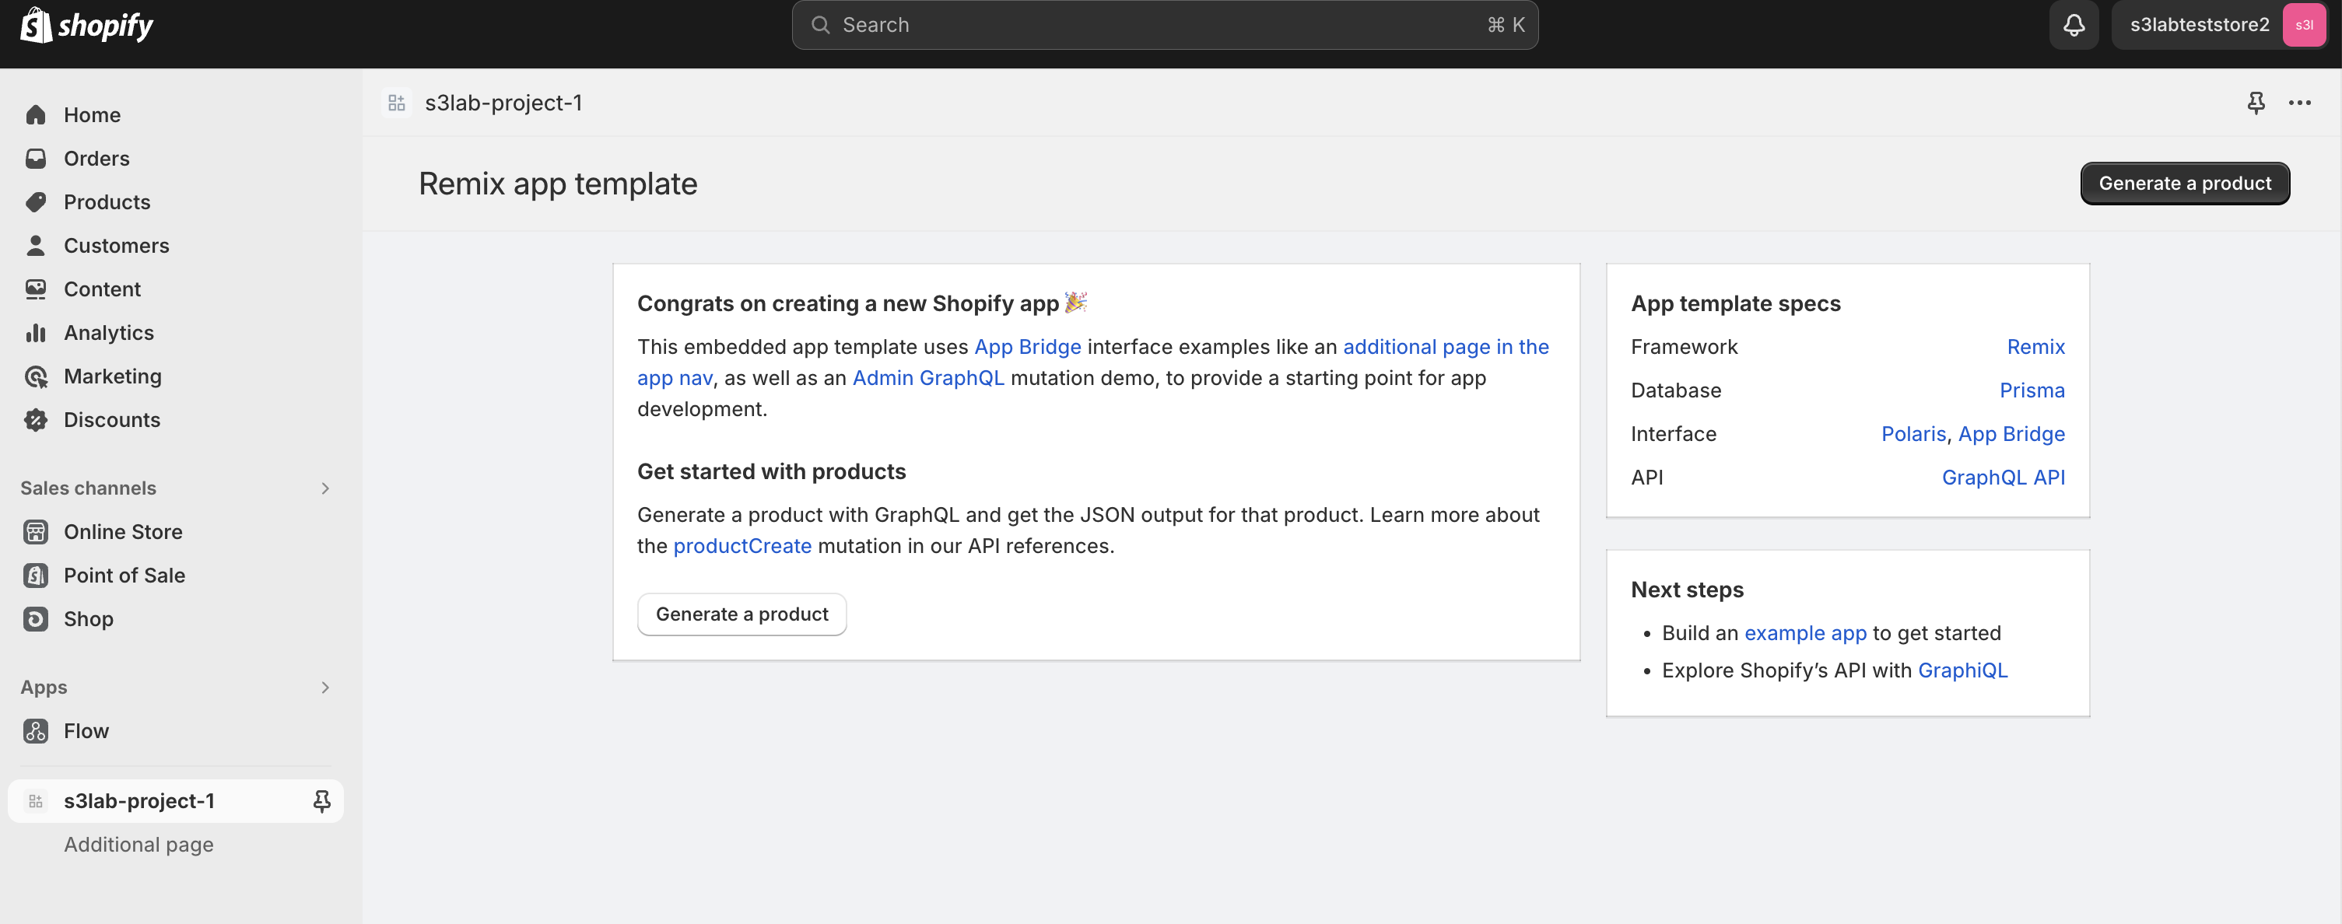Toggle the pin next to s3lab-project-1

pyautogui.click(x=322, y=800)
